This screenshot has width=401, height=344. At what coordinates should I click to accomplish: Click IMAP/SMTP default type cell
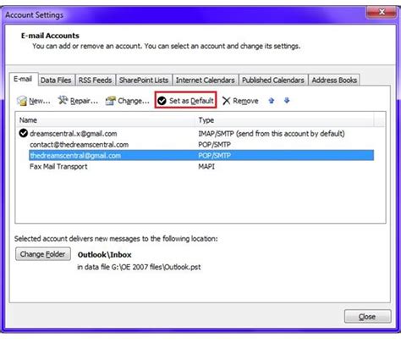[272, 133]
